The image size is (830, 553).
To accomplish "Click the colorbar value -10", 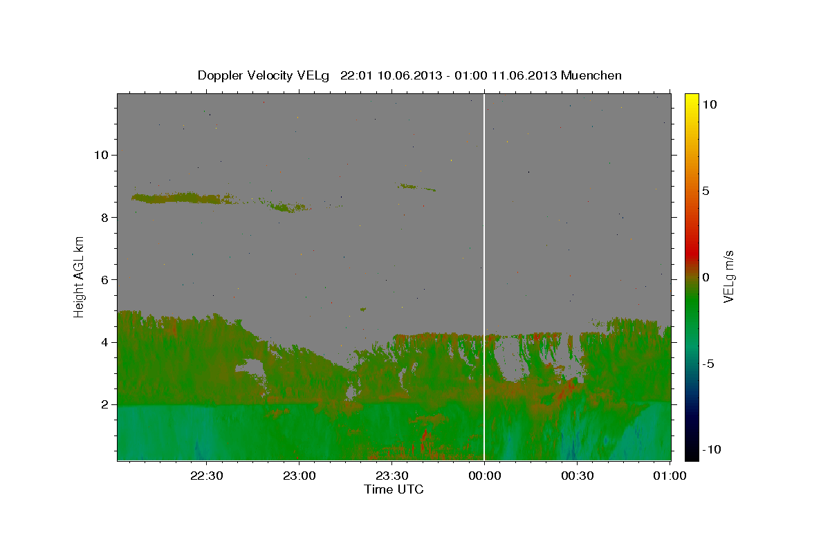I will click(712, 450).
